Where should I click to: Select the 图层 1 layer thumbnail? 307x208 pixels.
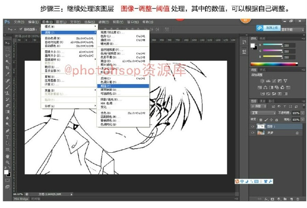click(x=261, y=126)
